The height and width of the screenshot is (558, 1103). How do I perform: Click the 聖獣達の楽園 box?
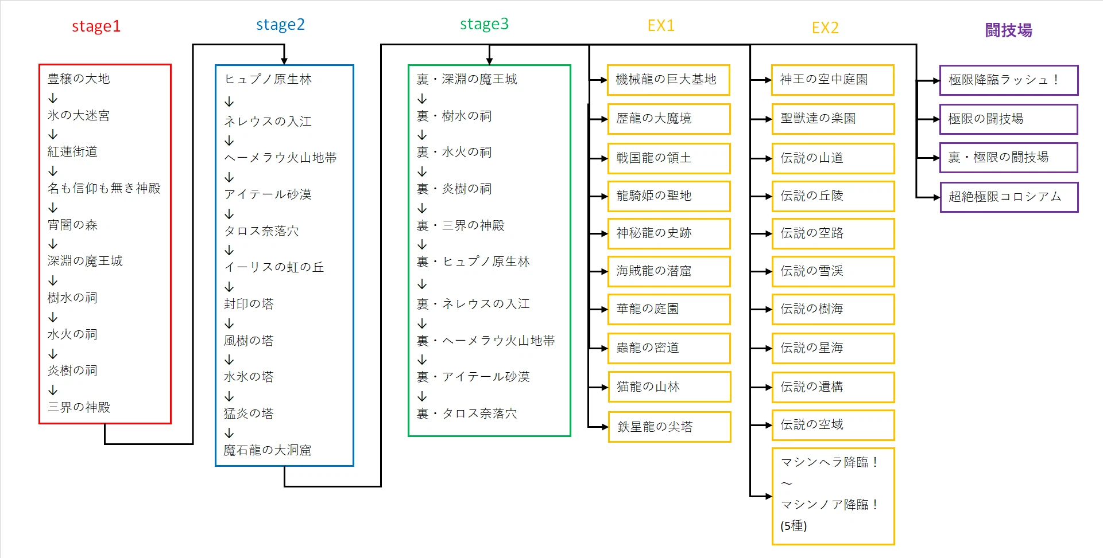(833, 119)
